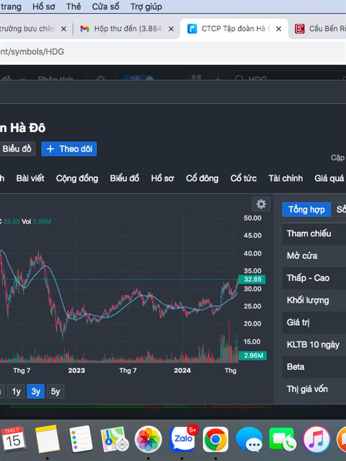
Task: Open chart settings gear icon
Action: click(x=261, y=204)
